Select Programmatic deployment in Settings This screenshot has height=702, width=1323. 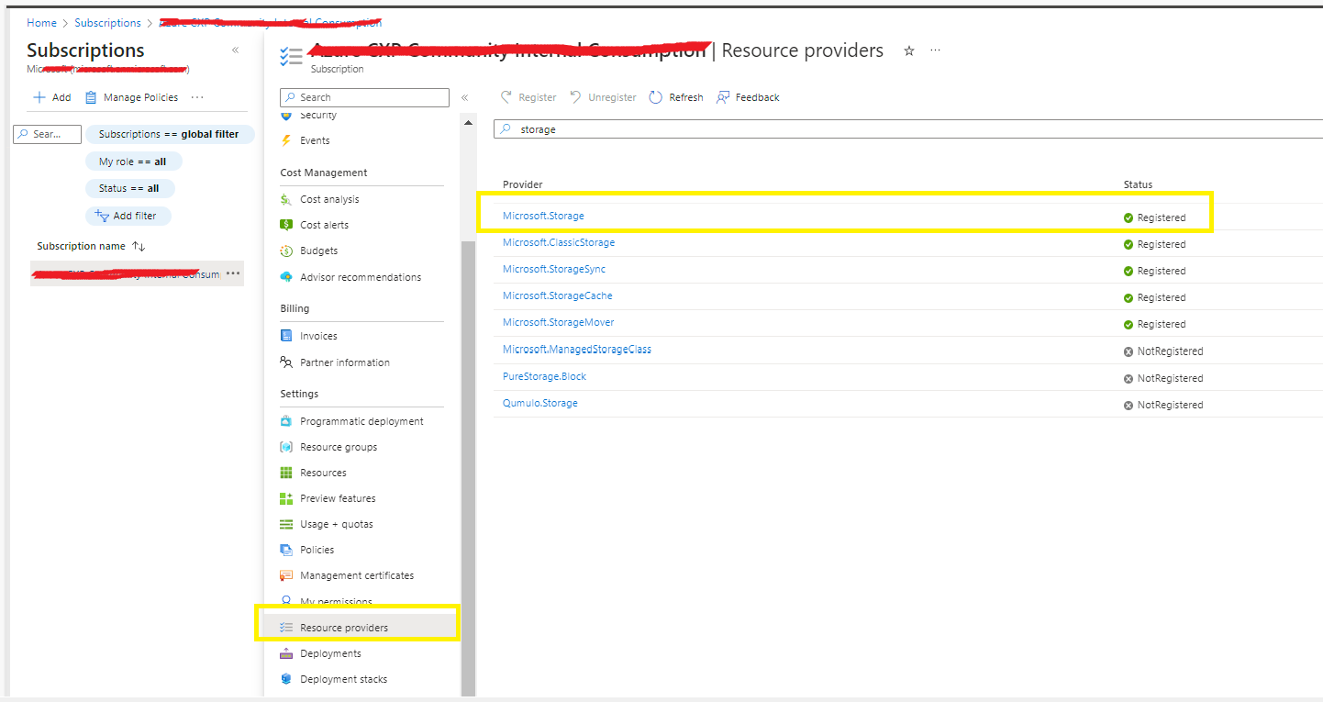[361, 420]
